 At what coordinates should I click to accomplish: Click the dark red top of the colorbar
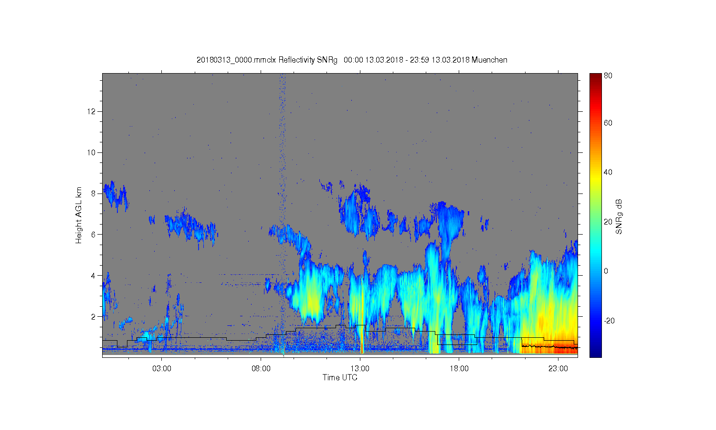click(595, 78)
